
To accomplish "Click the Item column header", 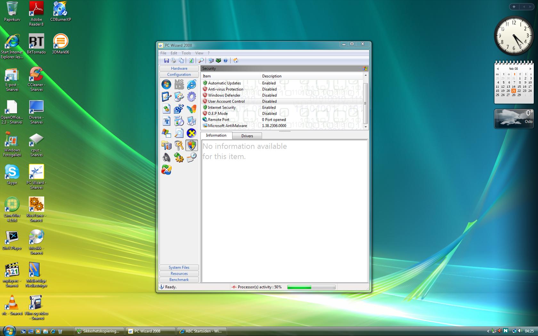I will tap(231, 76).
